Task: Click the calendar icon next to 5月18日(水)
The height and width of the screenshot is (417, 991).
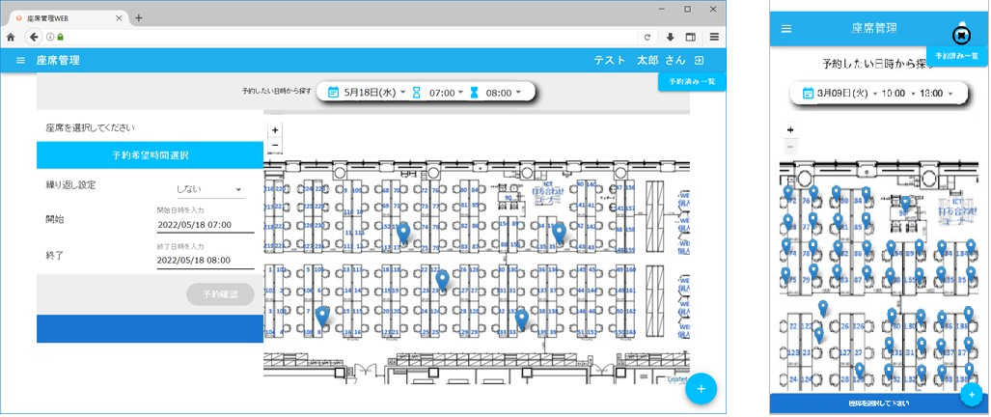Action: click(x=334, y=93)
